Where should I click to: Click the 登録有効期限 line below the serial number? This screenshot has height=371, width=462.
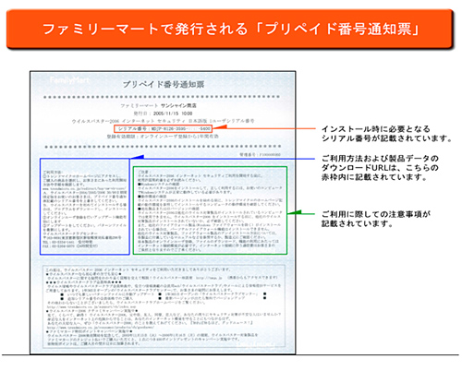[163, 137]
